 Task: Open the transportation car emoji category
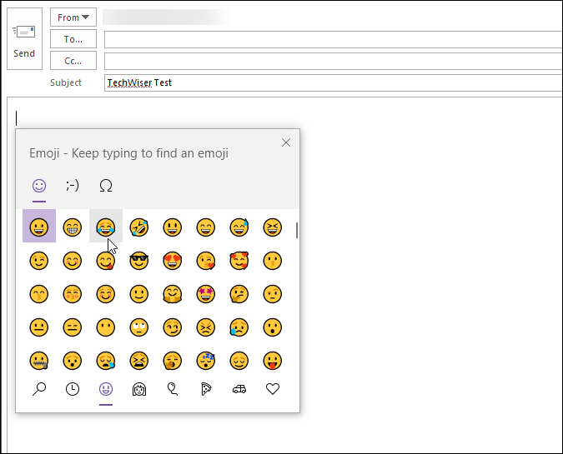coord(239,388)
